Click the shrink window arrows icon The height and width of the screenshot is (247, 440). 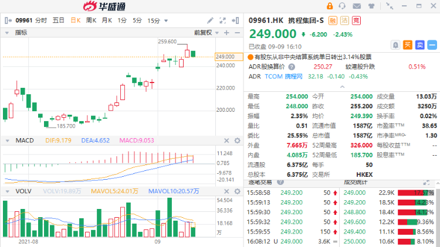pyautogui.click(x=390, y=6)
